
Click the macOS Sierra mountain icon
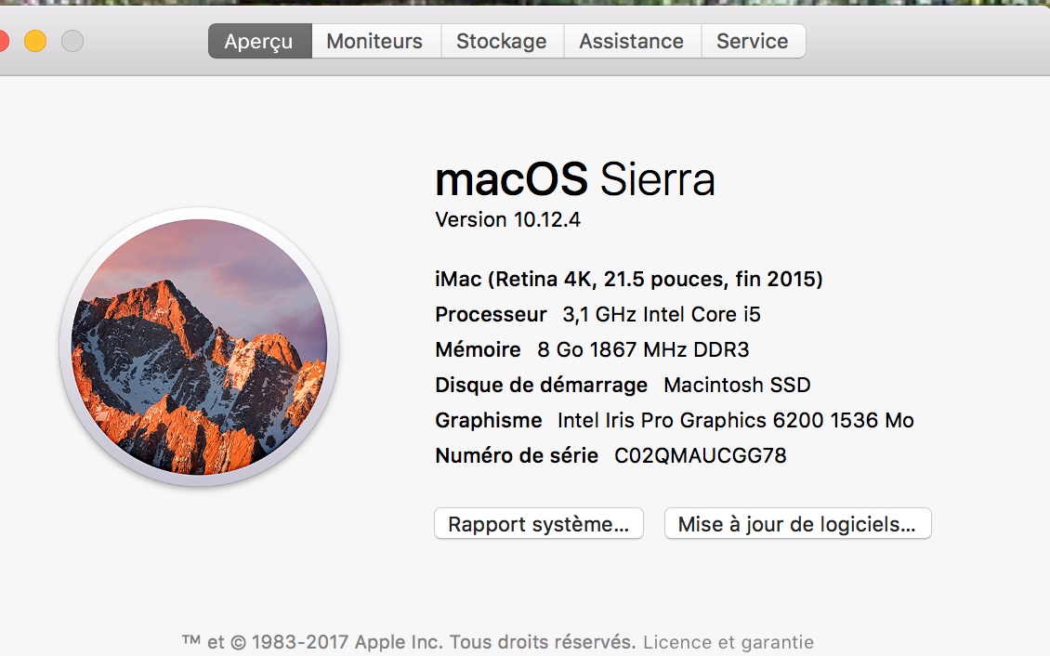(x=199, y=348)
